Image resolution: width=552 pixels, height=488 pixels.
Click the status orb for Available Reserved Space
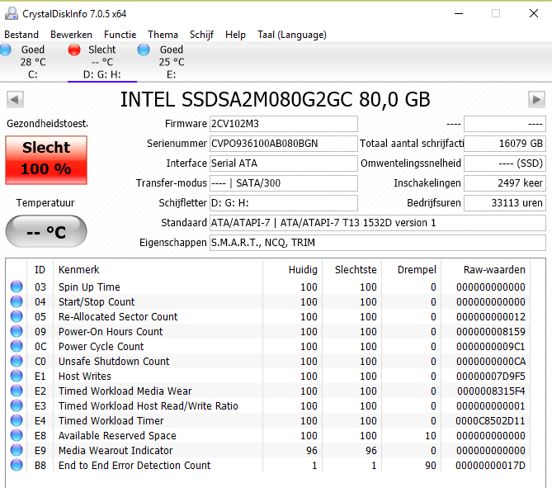coord(17,435)
